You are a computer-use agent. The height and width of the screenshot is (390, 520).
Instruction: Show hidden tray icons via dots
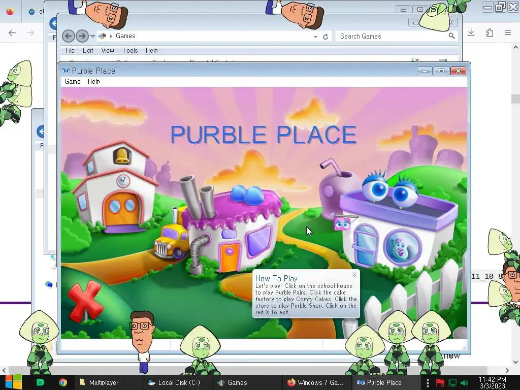[428, 383]
